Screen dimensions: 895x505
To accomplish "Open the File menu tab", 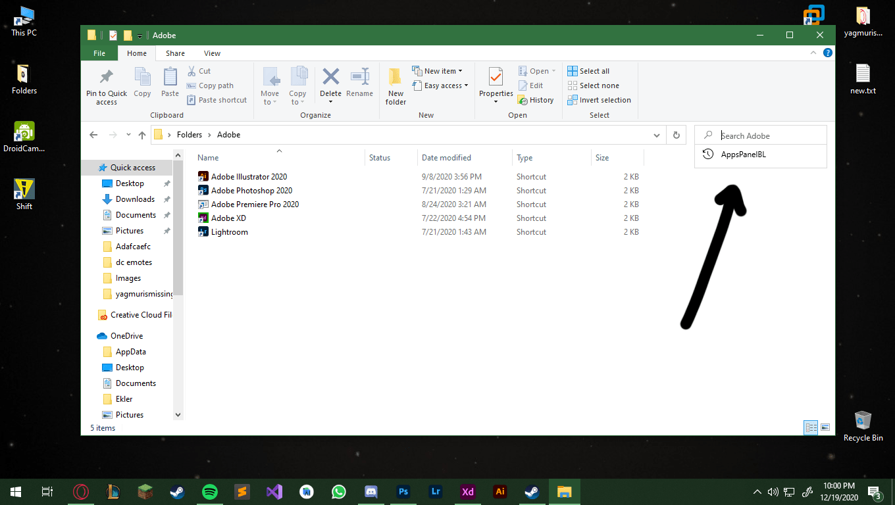I will (x=99, y=53).
